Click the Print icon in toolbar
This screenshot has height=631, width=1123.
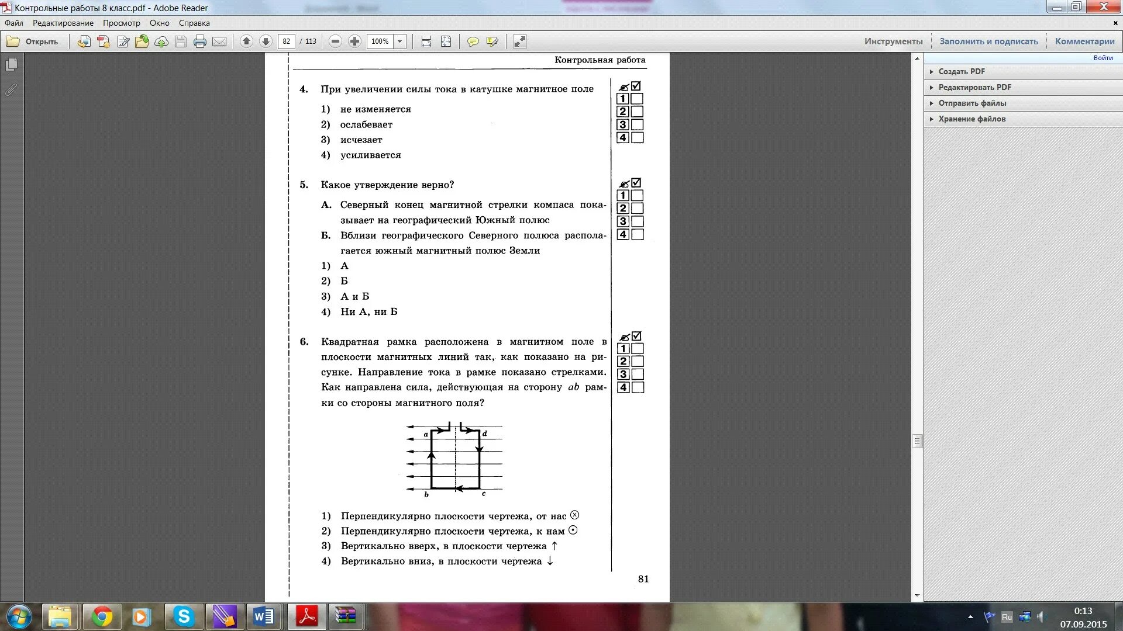[199, 41]
